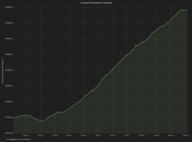The image size is (192, 142).
Task: Click the x-axis label 2019-8
Action: click(142, 135)
